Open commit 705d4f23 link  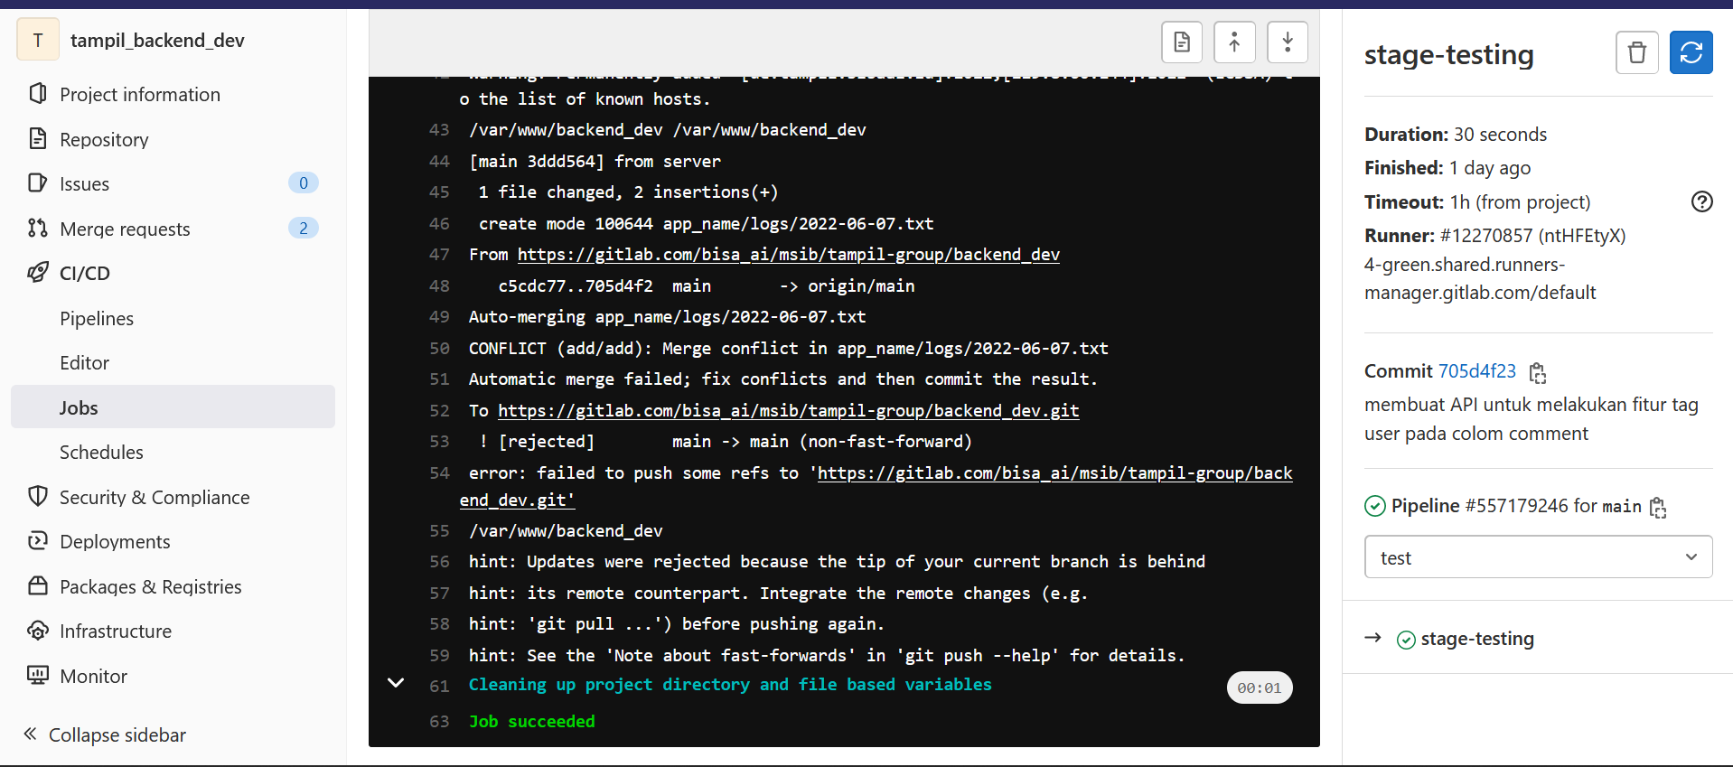coord(1476,371)
